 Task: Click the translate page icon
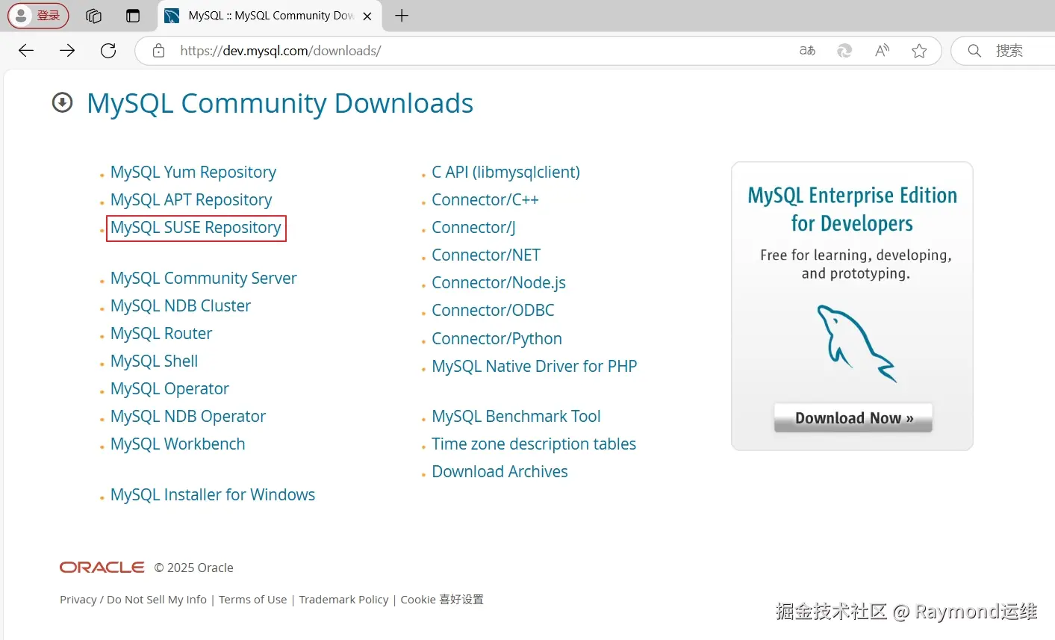pos(807,51)
